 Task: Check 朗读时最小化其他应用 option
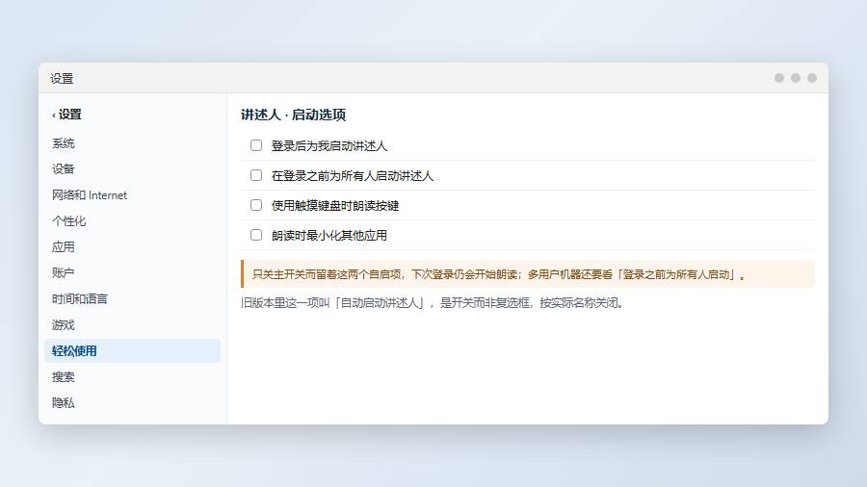[256, 235]
